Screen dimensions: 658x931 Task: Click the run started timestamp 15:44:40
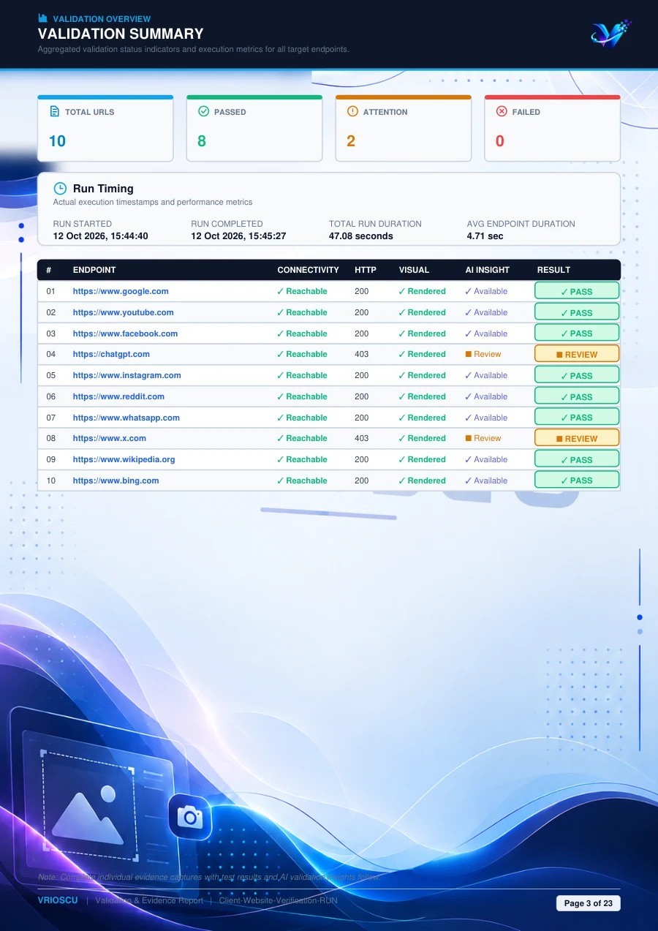[101, 236]
